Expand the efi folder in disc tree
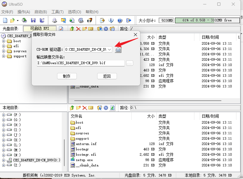 (x=3, y=46)
